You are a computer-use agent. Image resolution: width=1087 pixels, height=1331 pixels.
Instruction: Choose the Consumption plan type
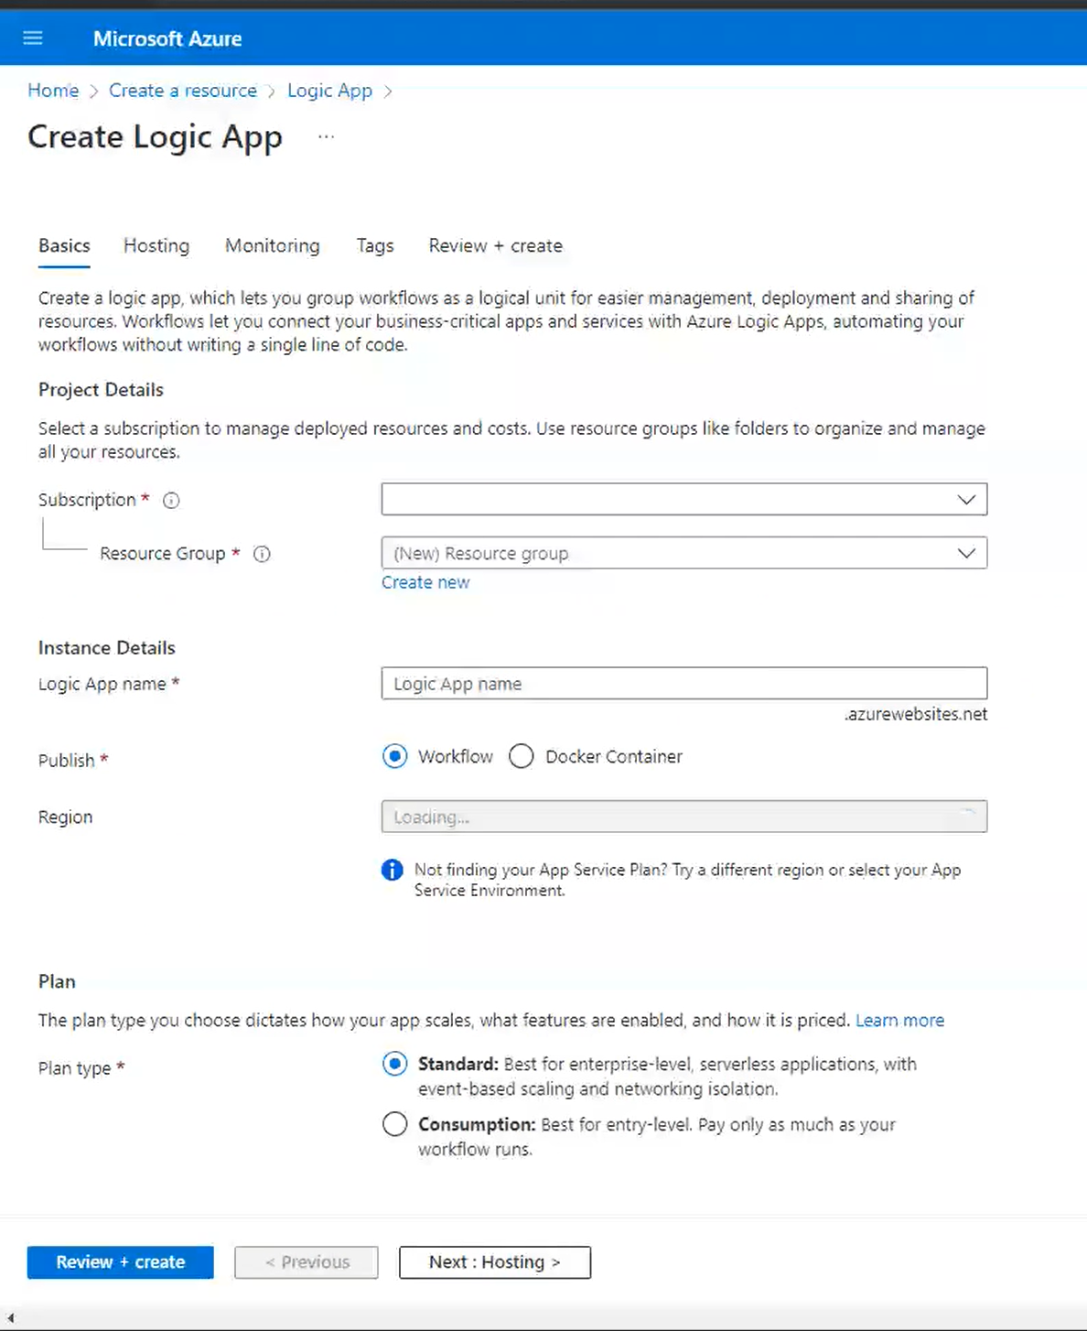(x=394, y=1124)
